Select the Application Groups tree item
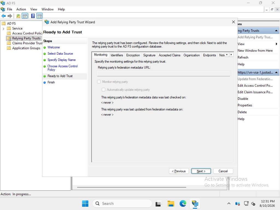This screenshot has height=210, width=280. pos(26,48)
